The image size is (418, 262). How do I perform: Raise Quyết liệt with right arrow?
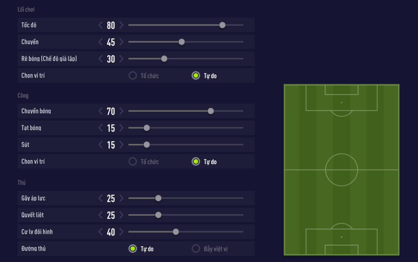(x=121, y=215)
